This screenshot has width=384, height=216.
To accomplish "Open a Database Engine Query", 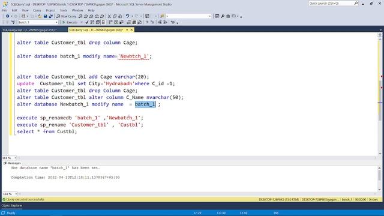I will pyautogui.click(x=80, y=16).
